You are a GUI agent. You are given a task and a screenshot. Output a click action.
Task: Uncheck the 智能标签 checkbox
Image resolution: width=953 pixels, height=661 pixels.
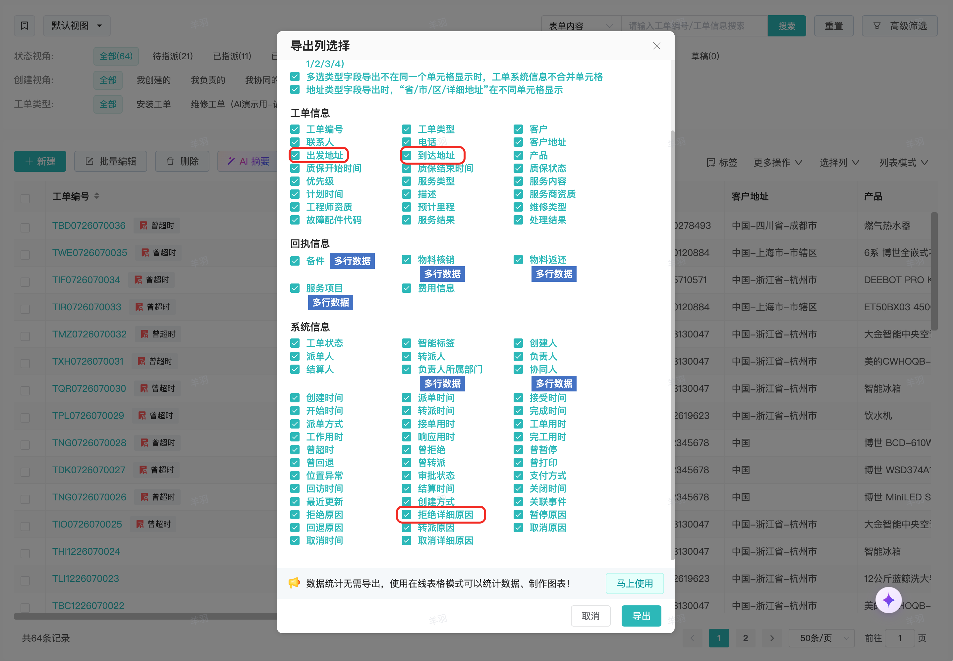(407, 343)
